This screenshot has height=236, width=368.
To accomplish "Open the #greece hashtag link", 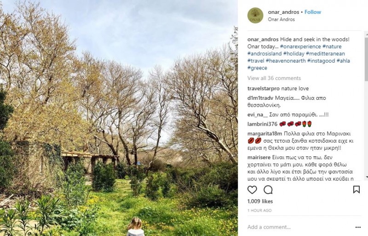I will tap(257, 68).
